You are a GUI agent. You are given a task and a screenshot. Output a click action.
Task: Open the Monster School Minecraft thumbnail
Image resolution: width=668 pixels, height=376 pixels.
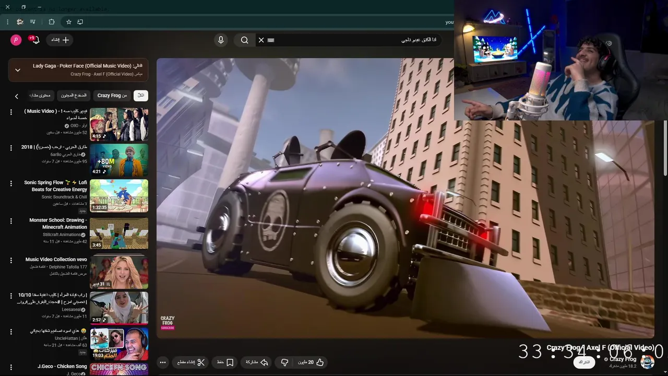point(119,233)
